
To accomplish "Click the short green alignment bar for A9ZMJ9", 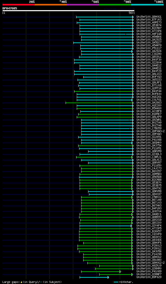I will tap(116, 266).
